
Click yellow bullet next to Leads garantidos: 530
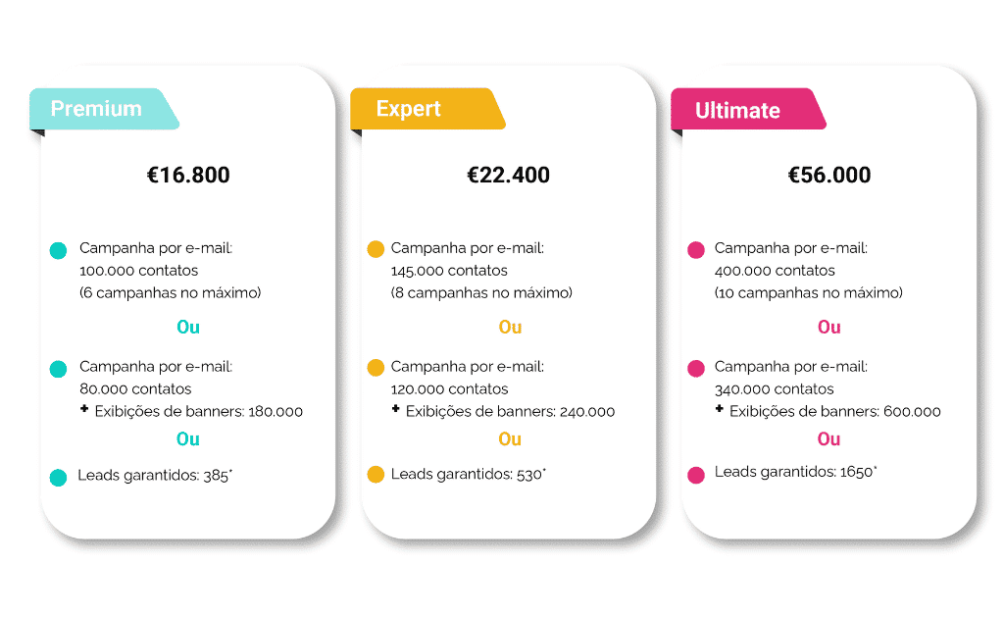[376, 475]
